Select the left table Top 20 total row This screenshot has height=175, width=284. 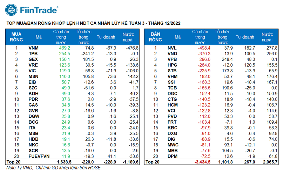(13, 162)
